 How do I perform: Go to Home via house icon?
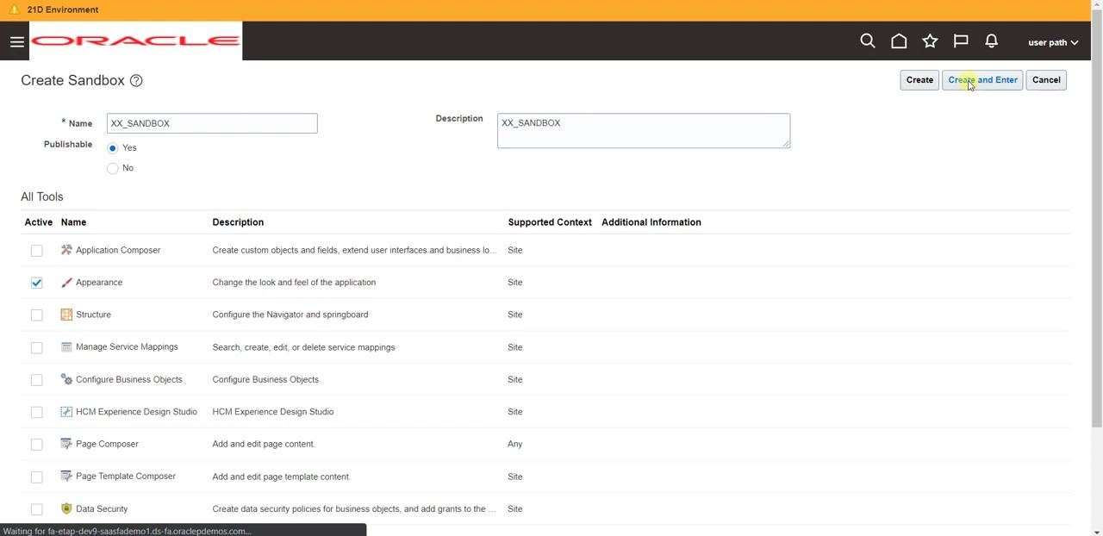coord(899,41)
